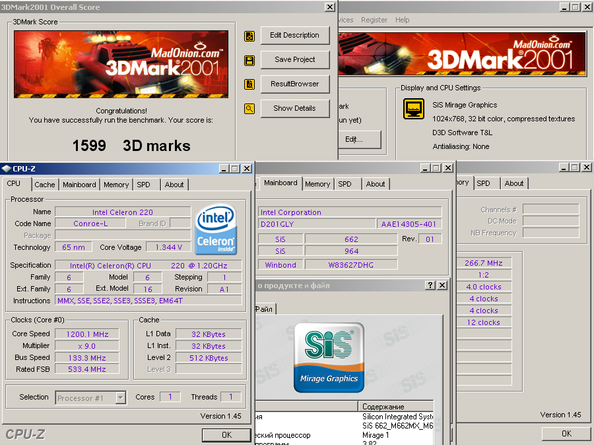The width and height of the screenshot is (594, 445).
Task: Click Multiplier value x 9.0
Action: point(87,345)
